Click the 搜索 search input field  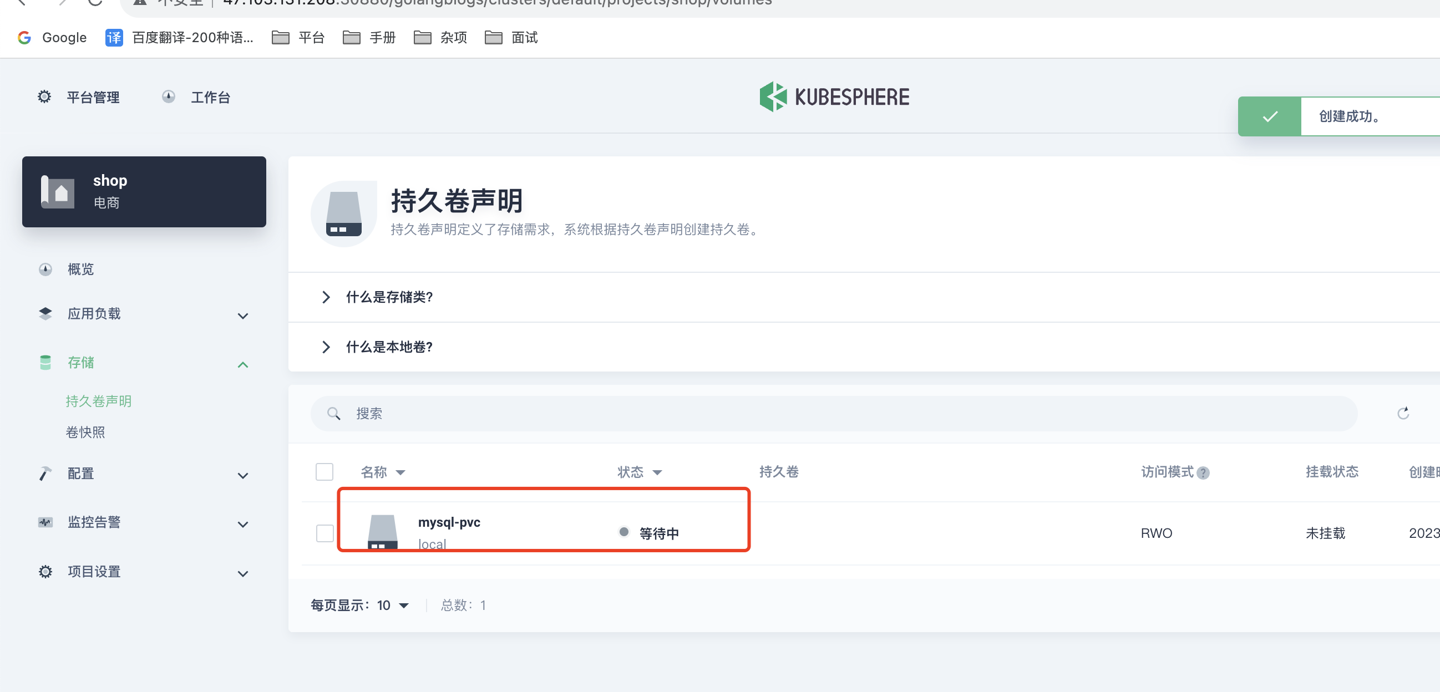pyautogui.click(x=834, y=414)
